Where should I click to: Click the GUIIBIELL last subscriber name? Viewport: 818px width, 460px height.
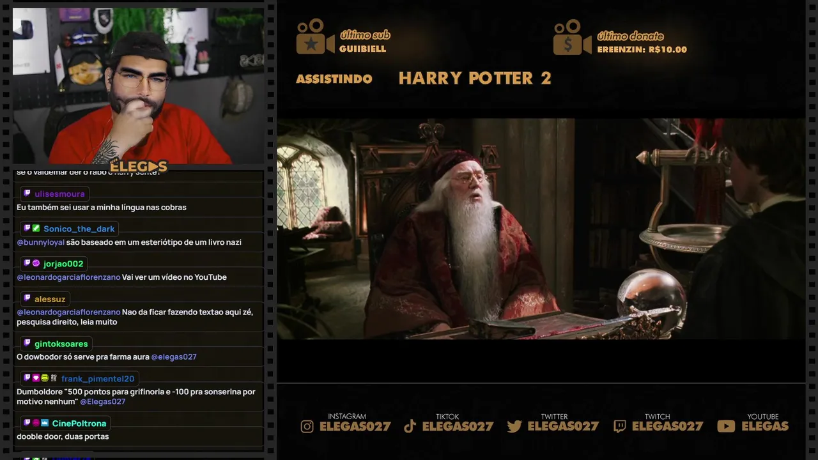tap(362, 49)
